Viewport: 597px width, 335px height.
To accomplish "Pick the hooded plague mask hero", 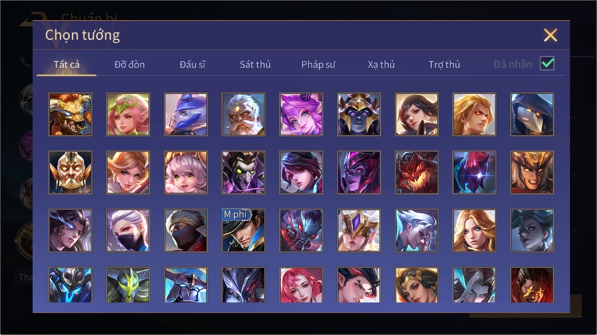I will [x=532, y=115].
